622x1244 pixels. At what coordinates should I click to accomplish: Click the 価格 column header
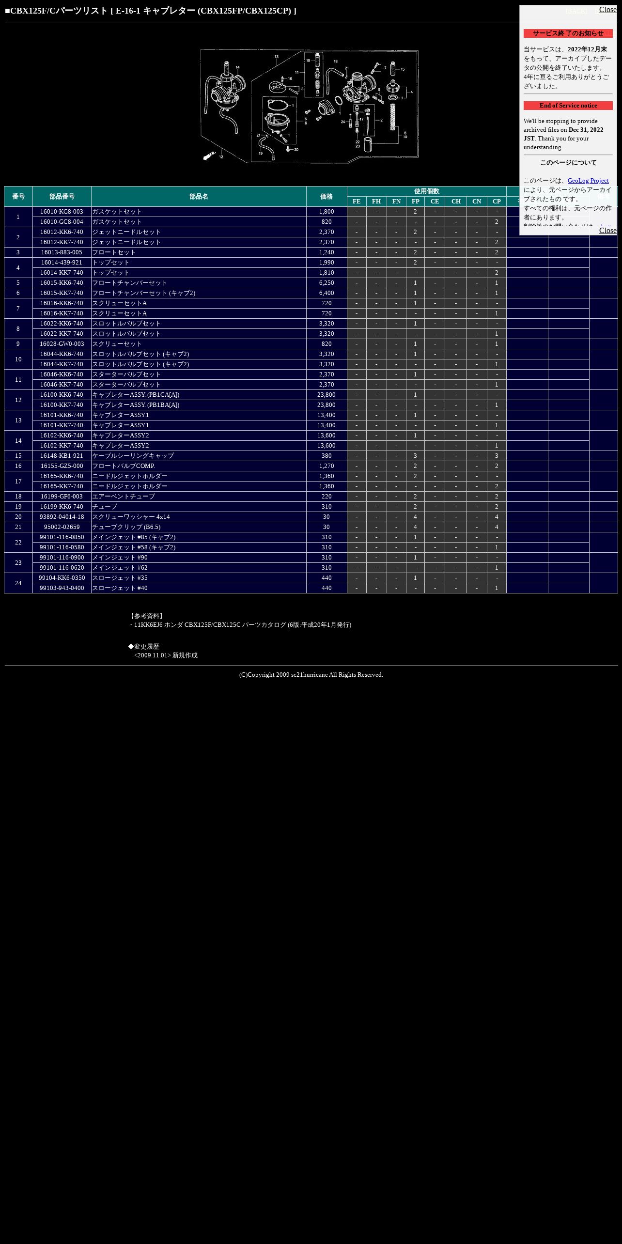[327, 197]
